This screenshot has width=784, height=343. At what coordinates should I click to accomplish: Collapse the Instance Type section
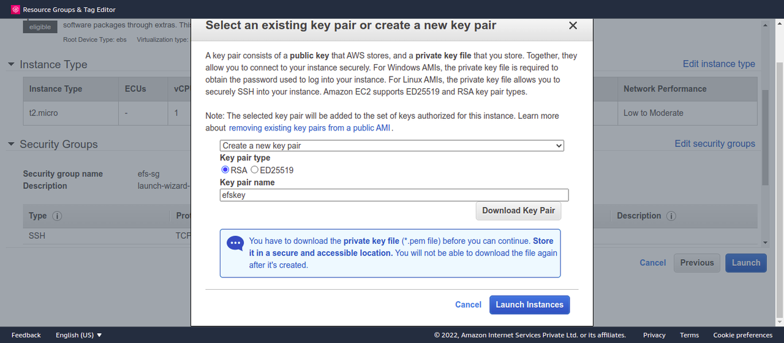[11, 64]
